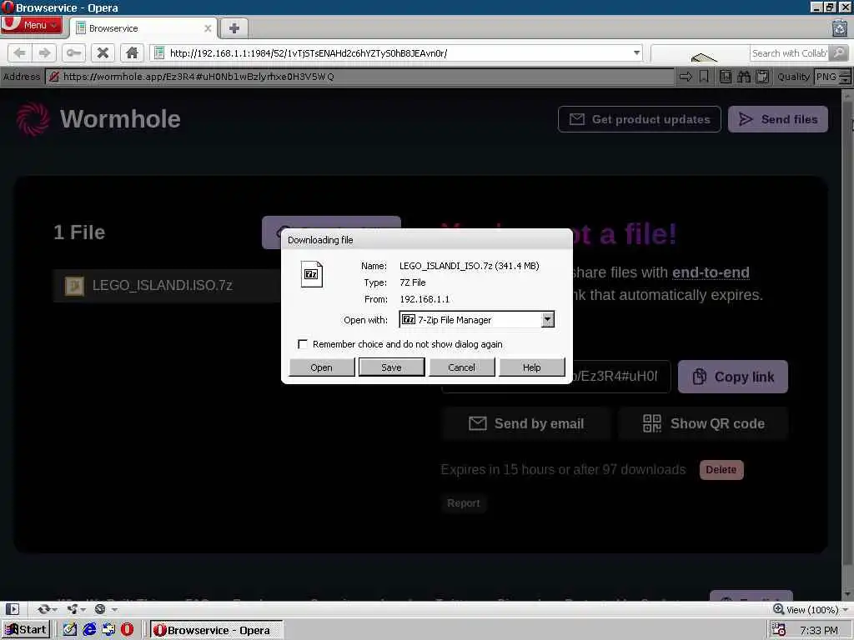The width and height of the screenshot is (854, 640).
Task: Click the system tray scheduler icon
Action: pyautogui.click(x=778, y=630)
